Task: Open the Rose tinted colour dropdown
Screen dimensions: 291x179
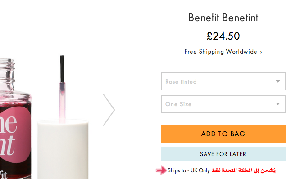Action: tap(223, 81)
